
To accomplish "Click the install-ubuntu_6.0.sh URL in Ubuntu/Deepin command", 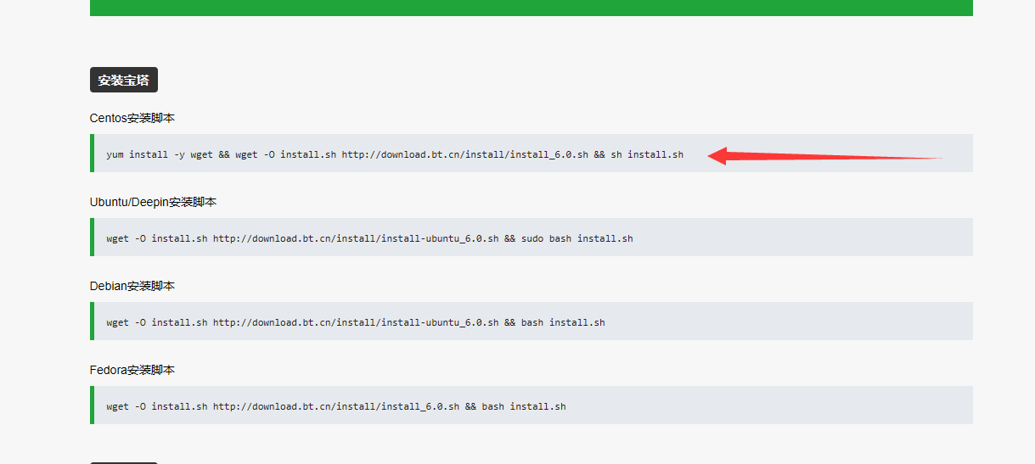I will (355, 238).
